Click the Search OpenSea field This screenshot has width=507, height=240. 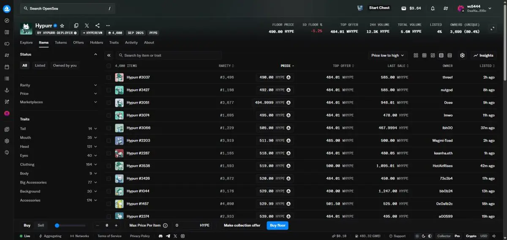[x=67, y=8]
